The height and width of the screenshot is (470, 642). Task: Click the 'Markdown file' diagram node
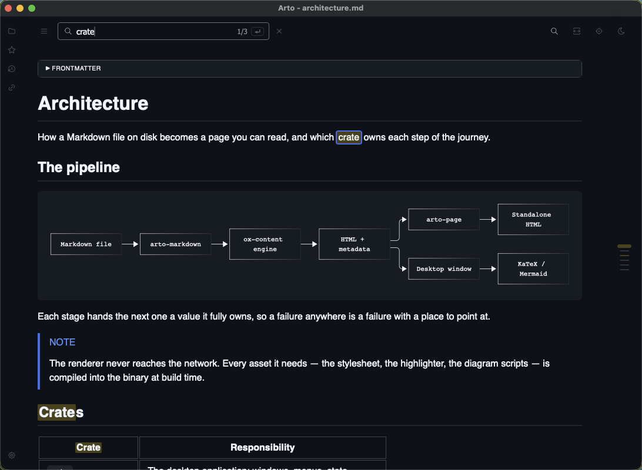[x=86, y=244]
